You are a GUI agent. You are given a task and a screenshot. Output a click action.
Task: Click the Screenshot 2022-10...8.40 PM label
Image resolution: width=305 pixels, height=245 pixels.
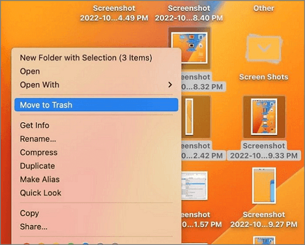click(189, 13)
